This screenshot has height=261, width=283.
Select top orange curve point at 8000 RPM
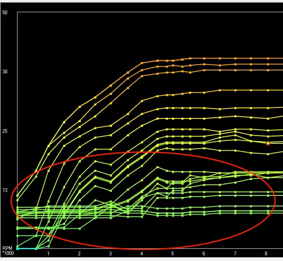267,58
